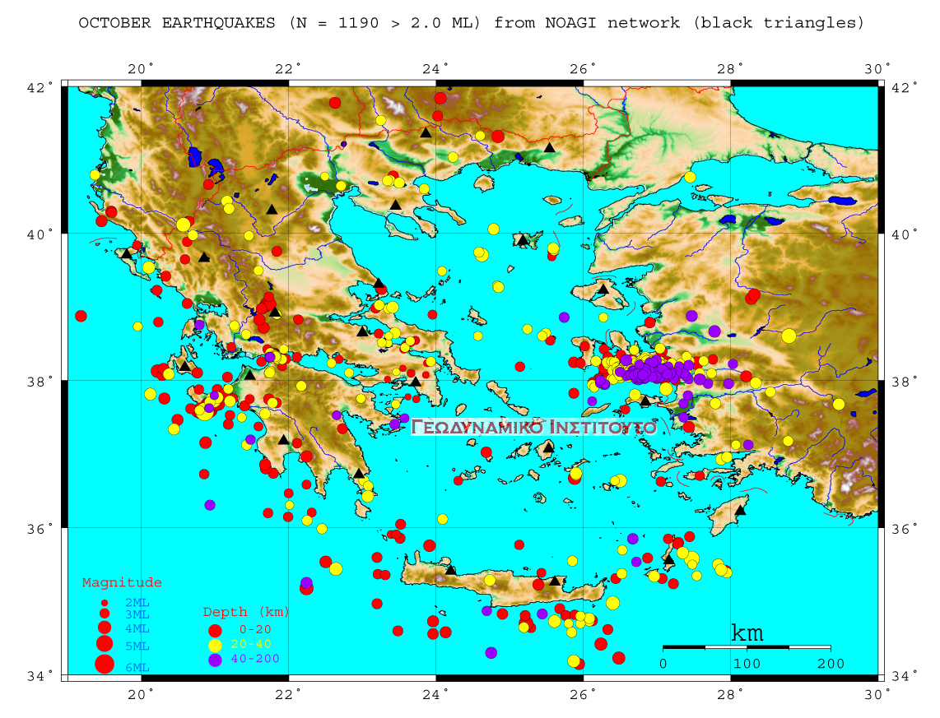Click the top axis "24°" longitude label
This screenshot has height=718, width=940.
[435, 69]
